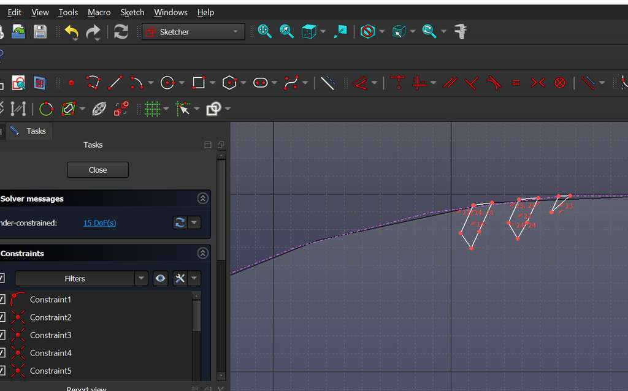Refresh the document with the recompute icon

click(121, 32)
